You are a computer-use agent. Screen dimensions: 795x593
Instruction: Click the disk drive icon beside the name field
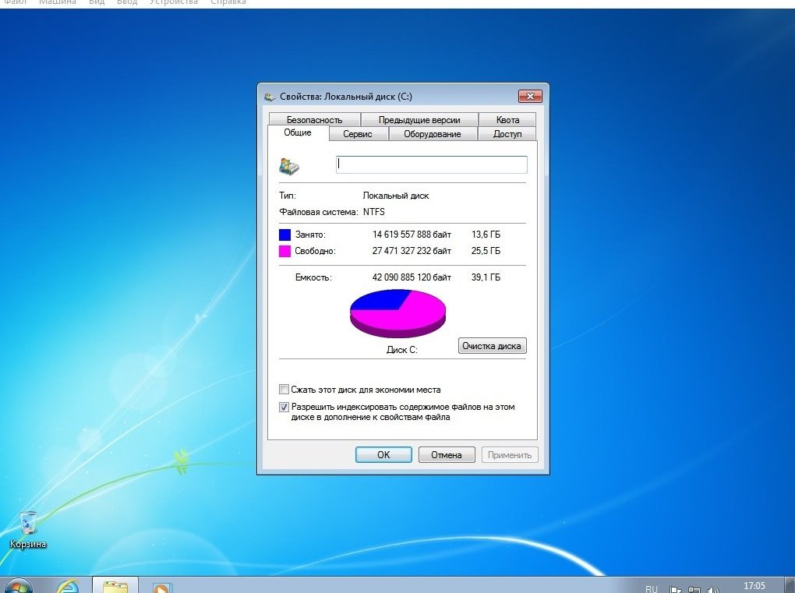click(289, 166)
